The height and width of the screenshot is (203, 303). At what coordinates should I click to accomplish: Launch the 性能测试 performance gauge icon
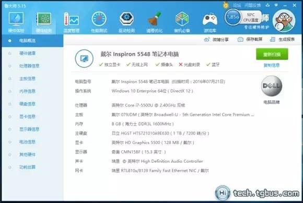click(x=99, y=21)
